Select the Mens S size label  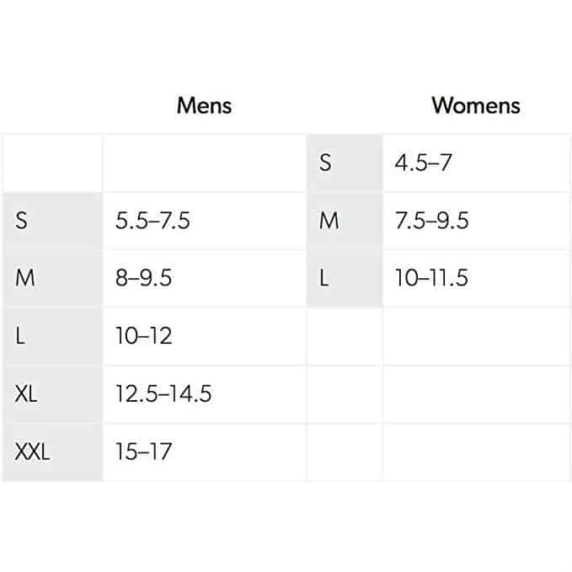point(52,221)
